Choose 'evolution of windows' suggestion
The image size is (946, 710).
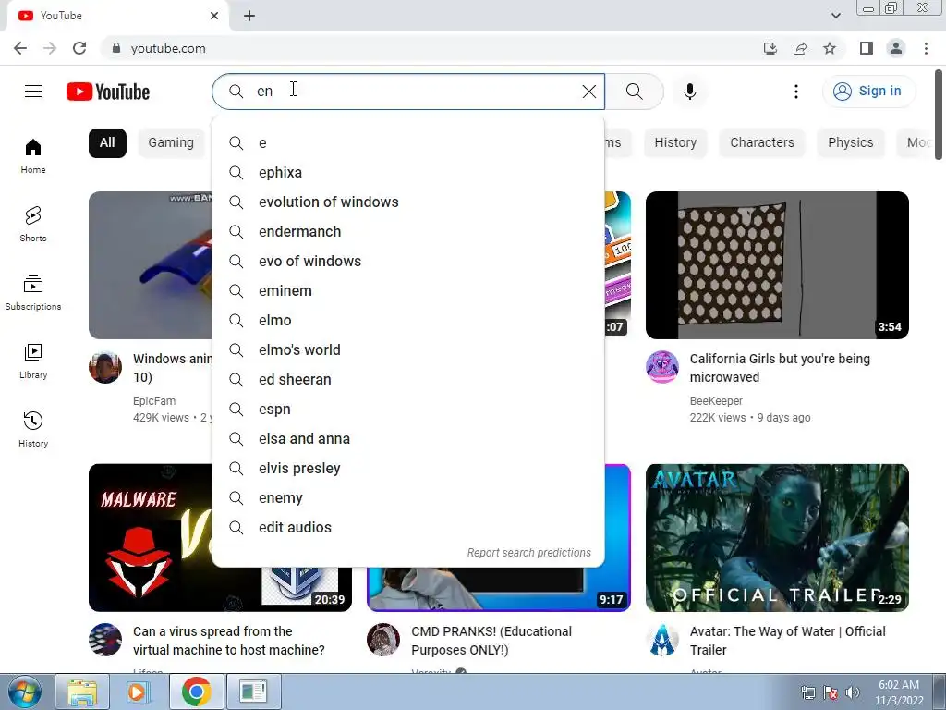click(x=408, y=202)
